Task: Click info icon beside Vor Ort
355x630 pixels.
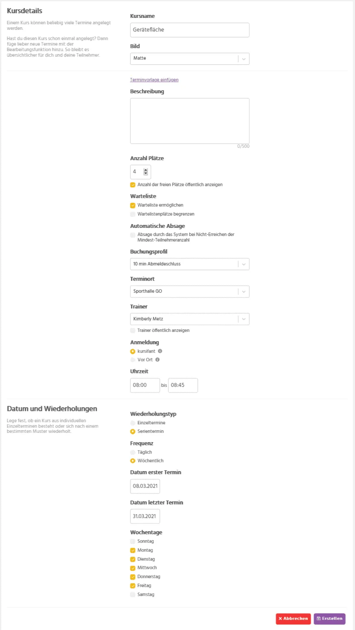Action: tap(157, 360)
